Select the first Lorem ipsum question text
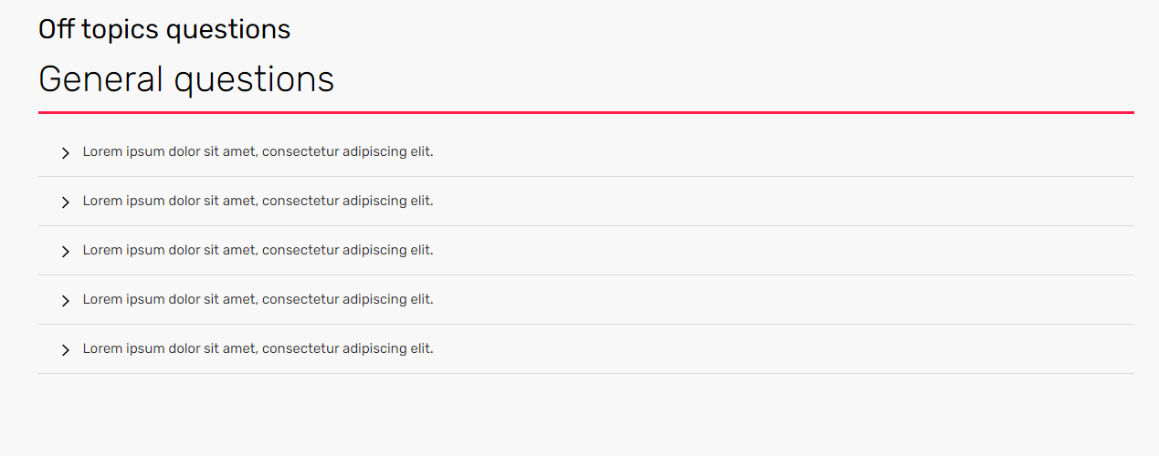Viewport: 1159px width, 456px height. click(258, 151)
